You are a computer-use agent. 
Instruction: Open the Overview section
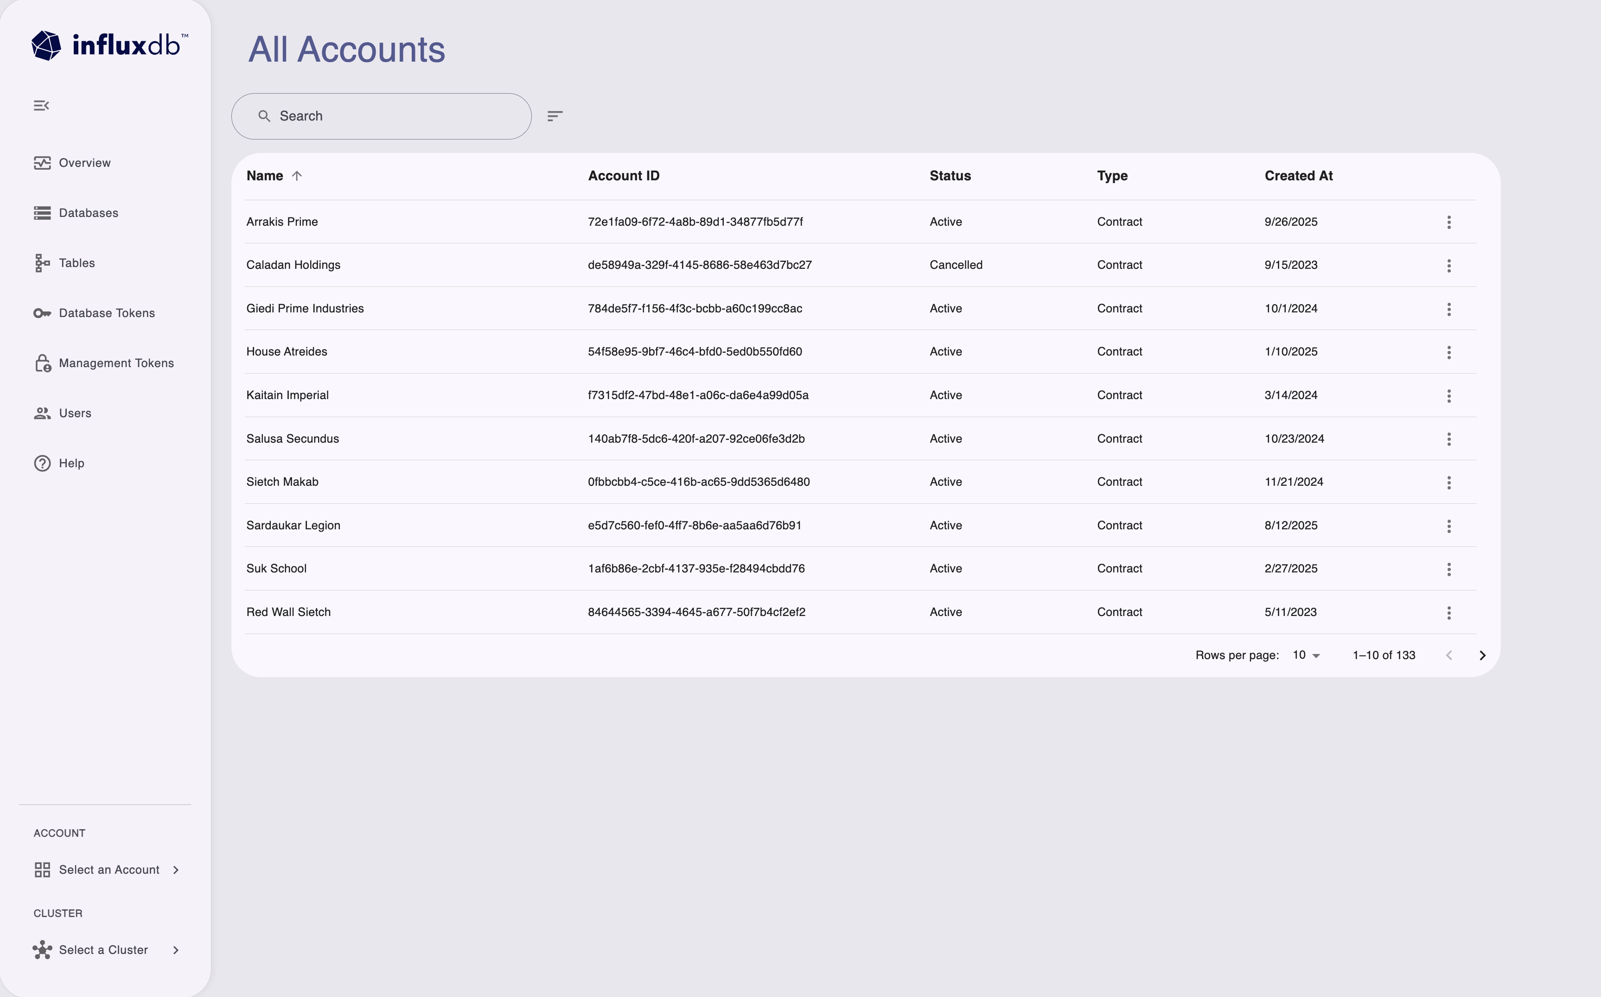coord(84,162)
